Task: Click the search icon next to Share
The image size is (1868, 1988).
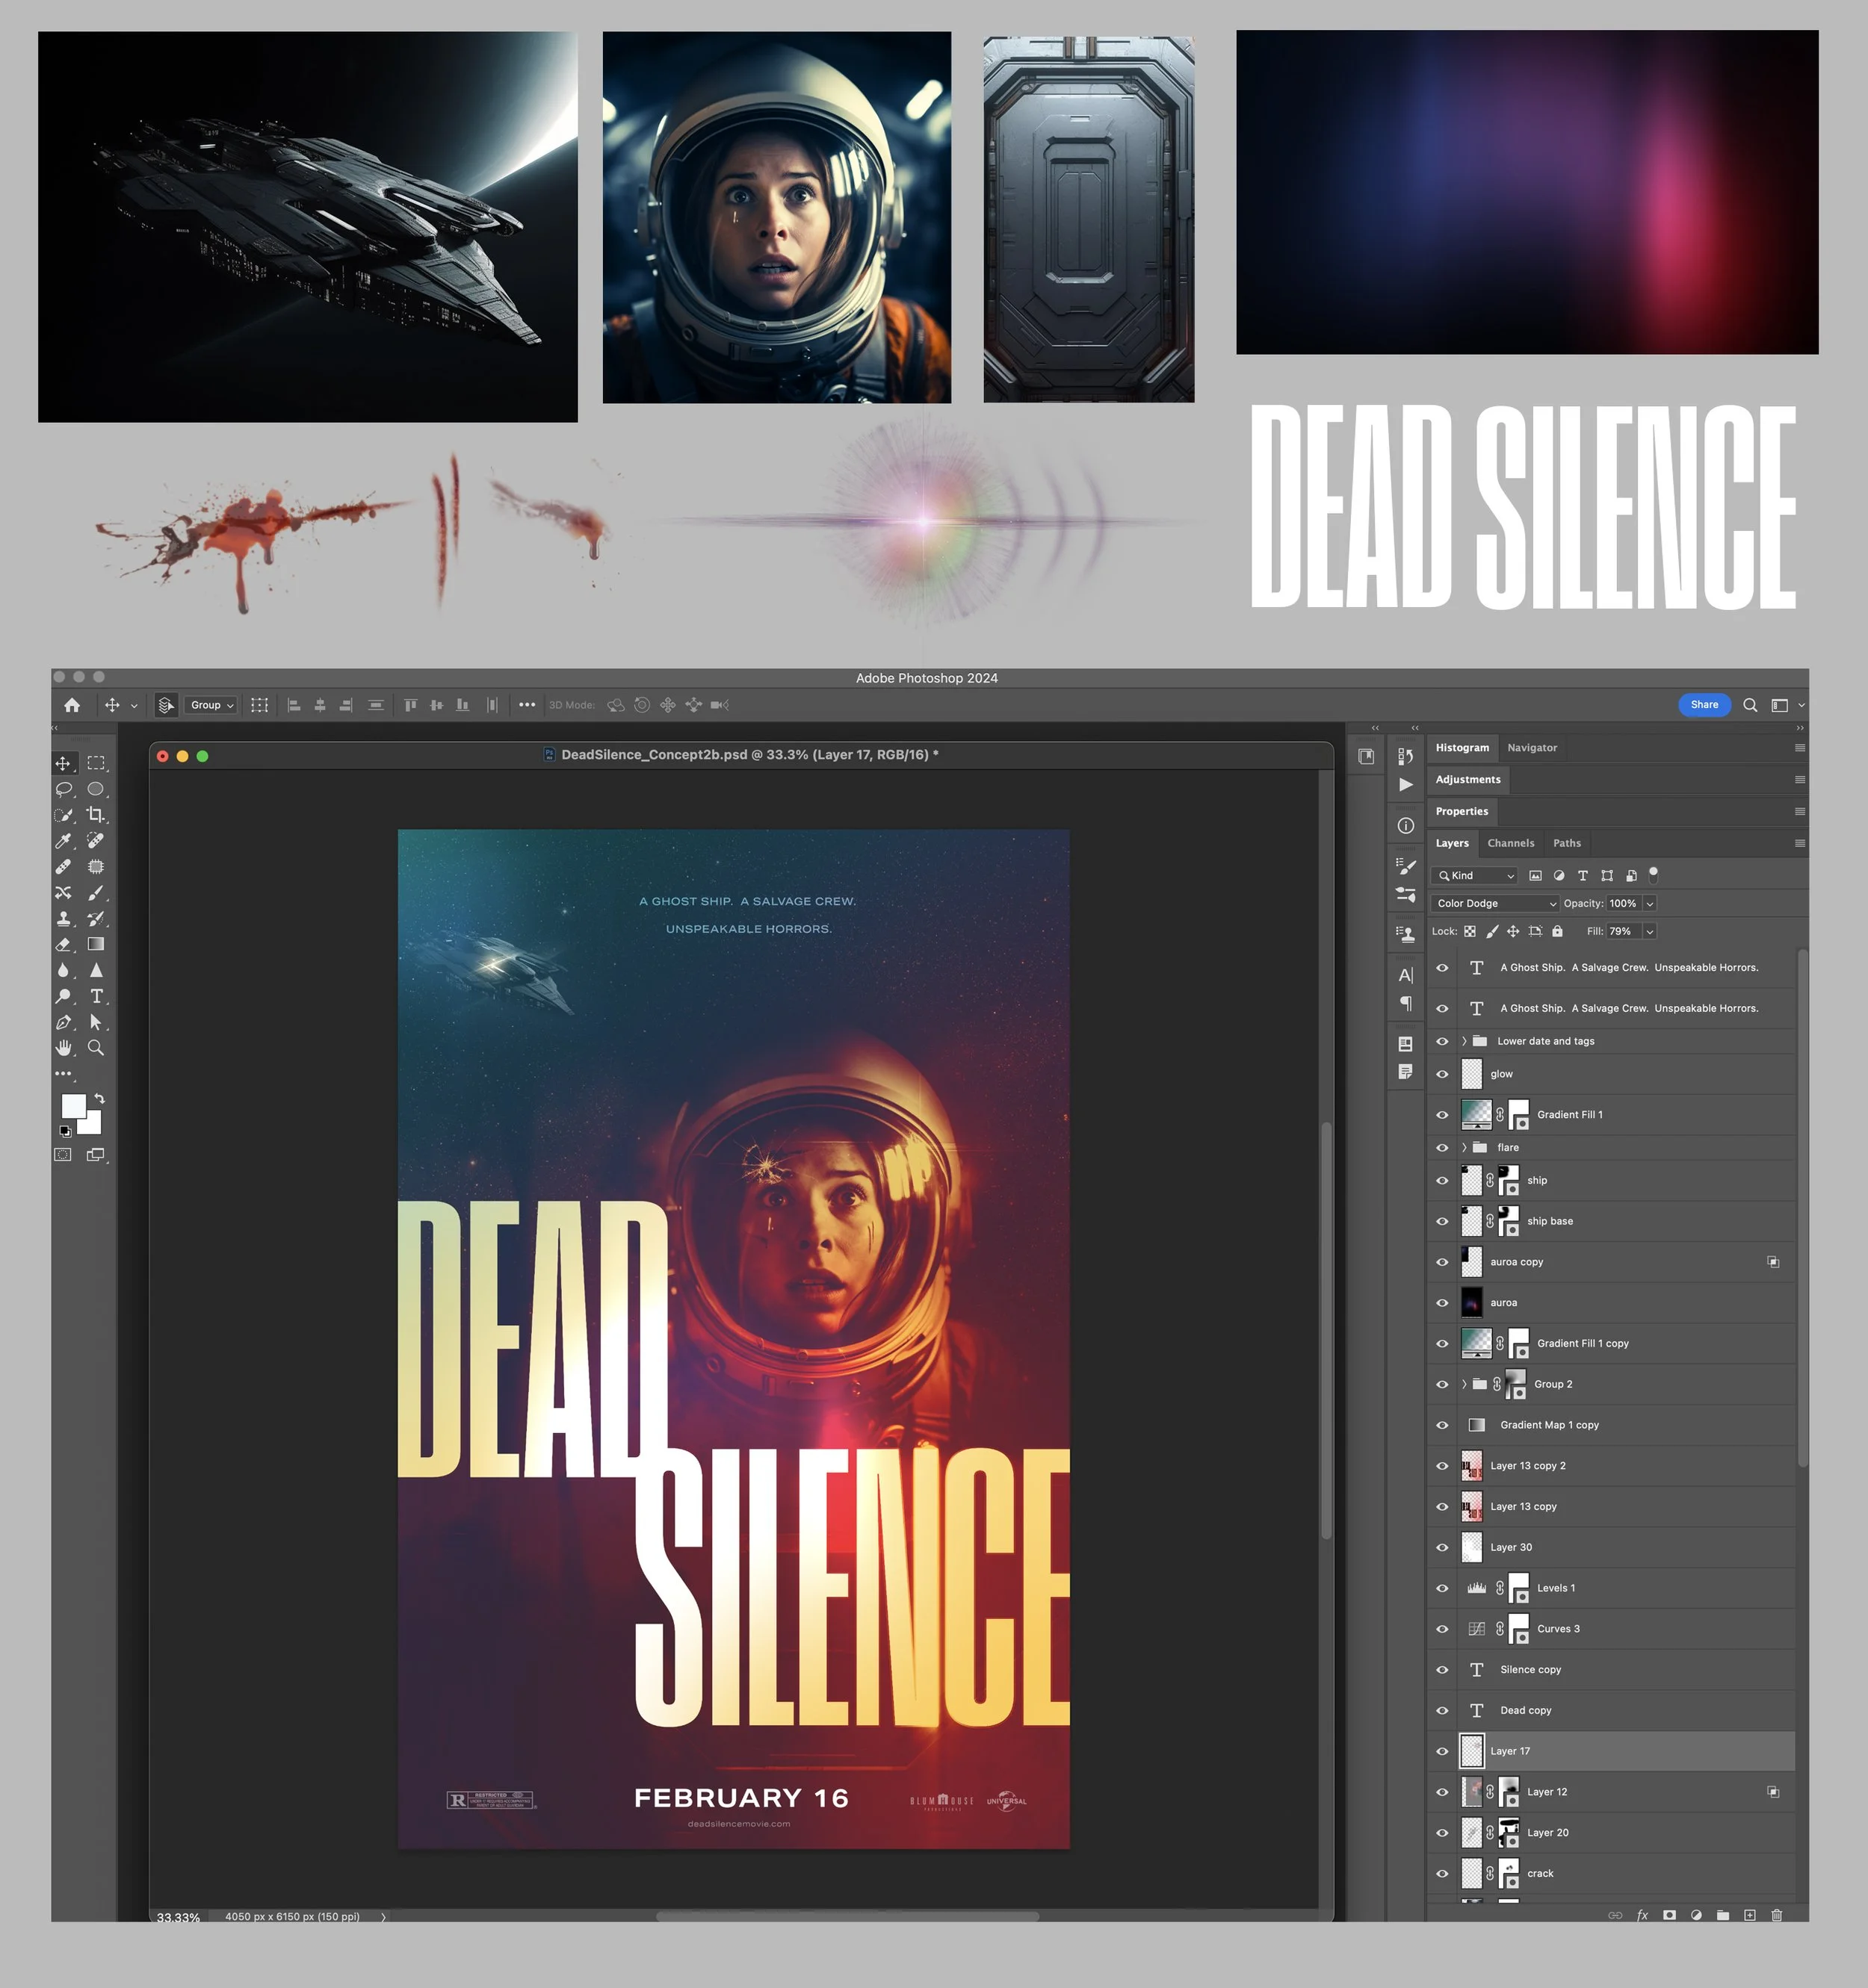Action: 1750,705
